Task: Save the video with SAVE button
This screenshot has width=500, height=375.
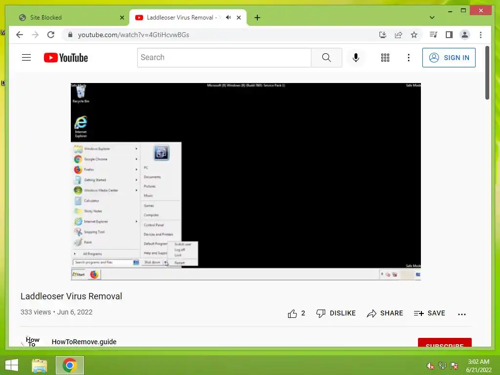Action: 429,313
